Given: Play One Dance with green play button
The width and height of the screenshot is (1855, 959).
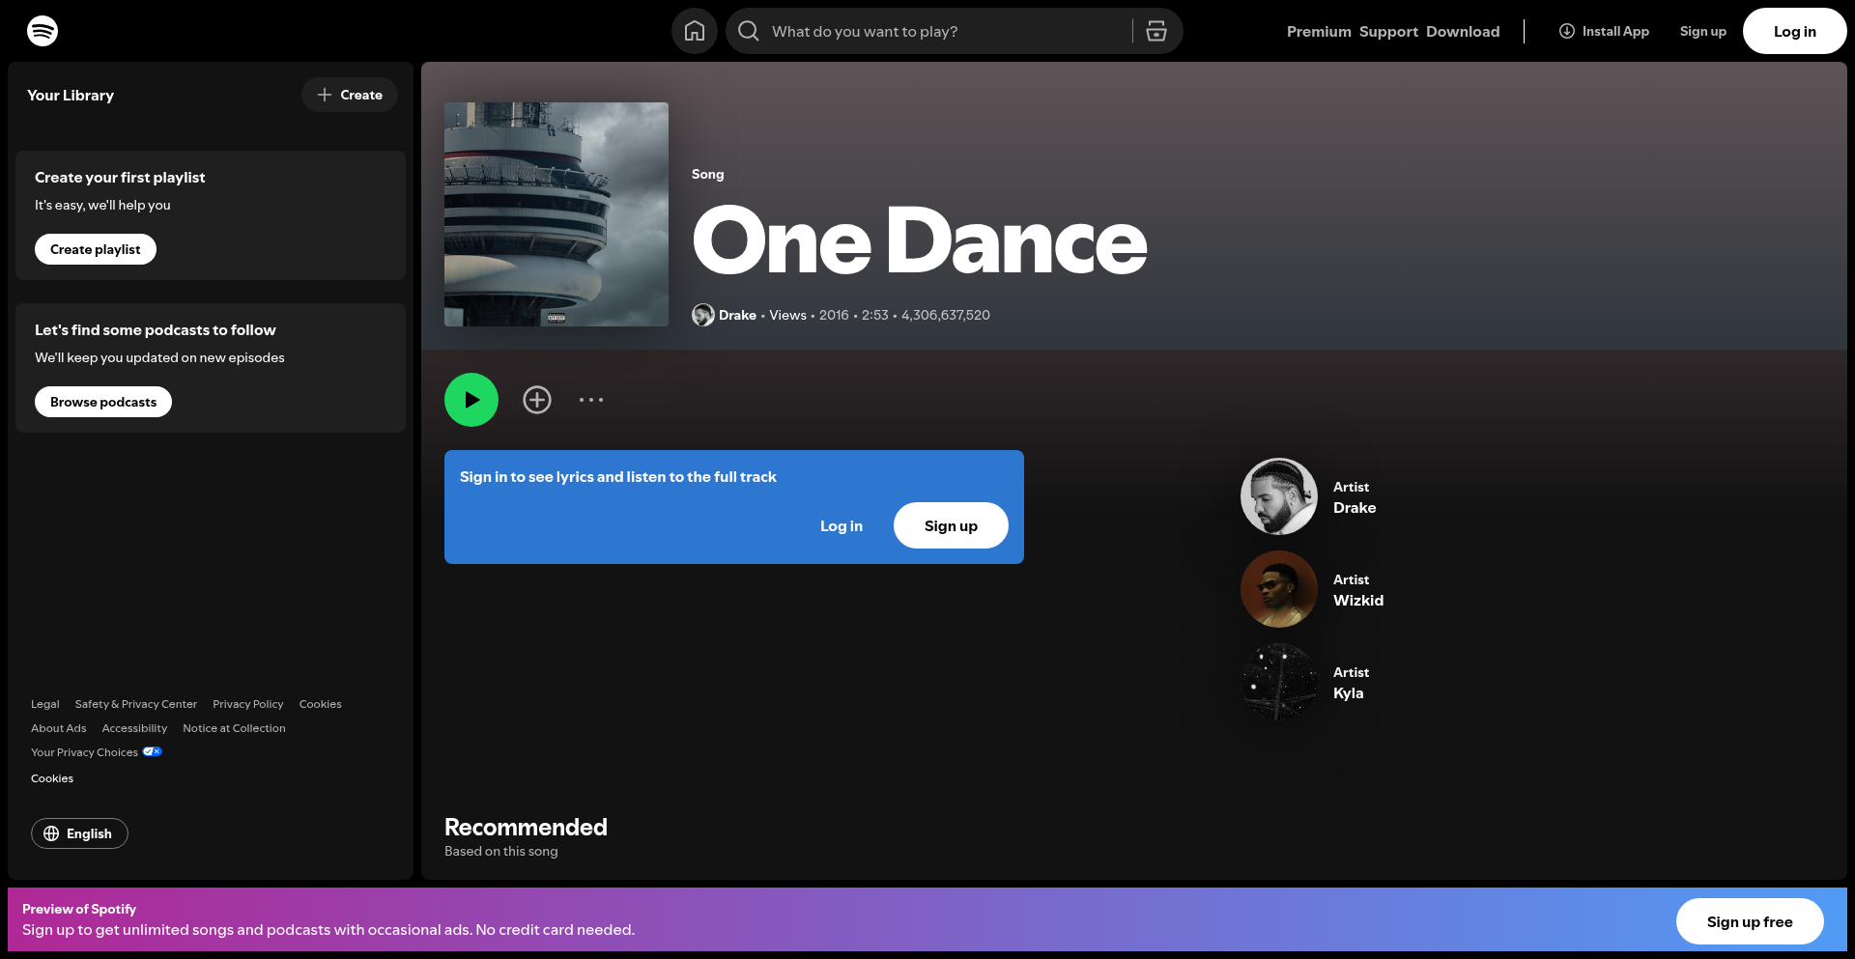Looking at the screenshot, I should [471, 400].
